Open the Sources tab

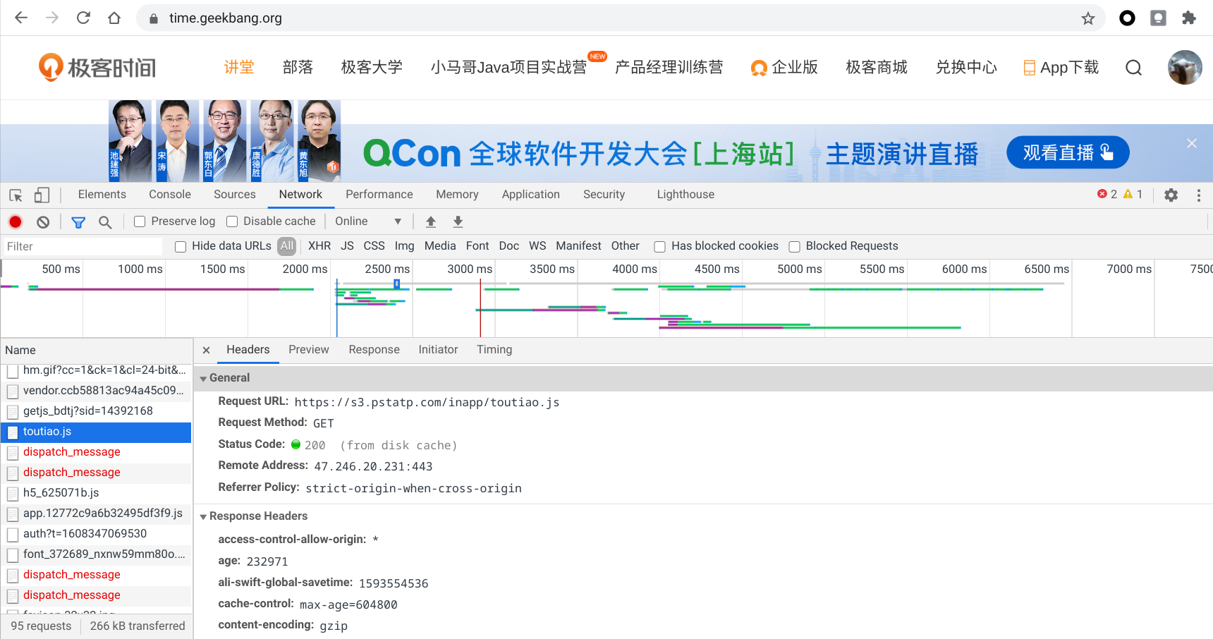click(235, 194)
